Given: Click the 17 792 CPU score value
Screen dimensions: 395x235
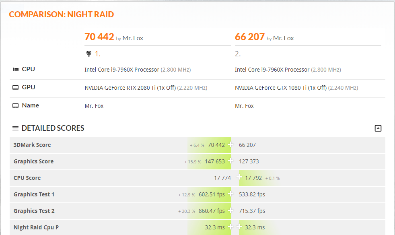Looking at the screenshot, I should pyautogui.click(x=253, y=178).
